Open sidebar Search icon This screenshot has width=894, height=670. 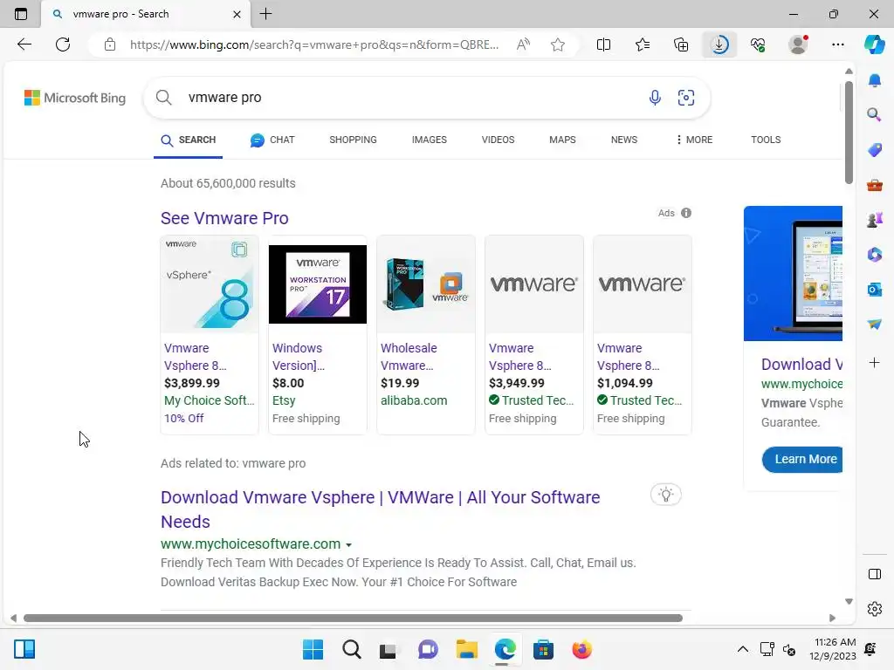coord(875,114)
